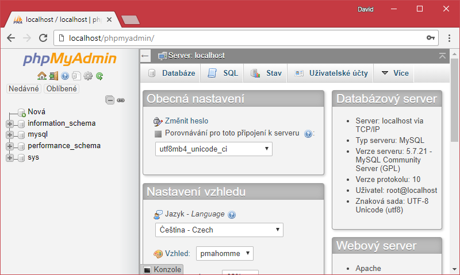460x275 pixels.
Task: Click the phpMyAdmin logo
Action: click(70, 59)
